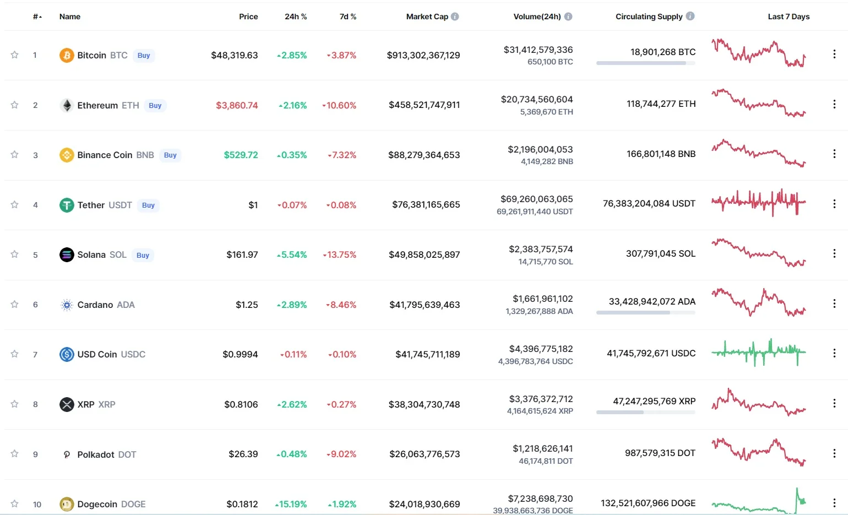The width and height of the screenshot is (848, 515).
Task: Sort table by Price column header
Action: pos(248,17)
